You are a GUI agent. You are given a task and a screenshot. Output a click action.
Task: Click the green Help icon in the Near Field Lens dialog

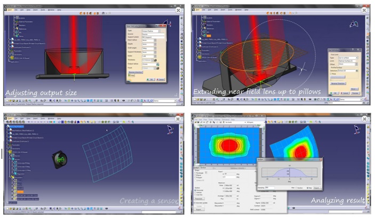pos(131,76)
